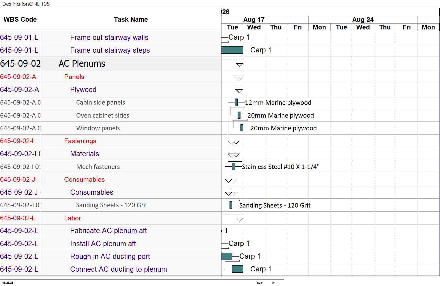Screen dimensions: 440x286
Task: Click the Panels summary marker triangle
Action: [239, 78]
